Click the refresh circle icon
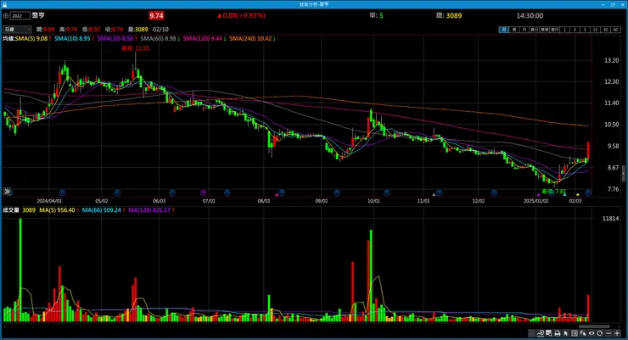The image size is (628, 340). 599,333
